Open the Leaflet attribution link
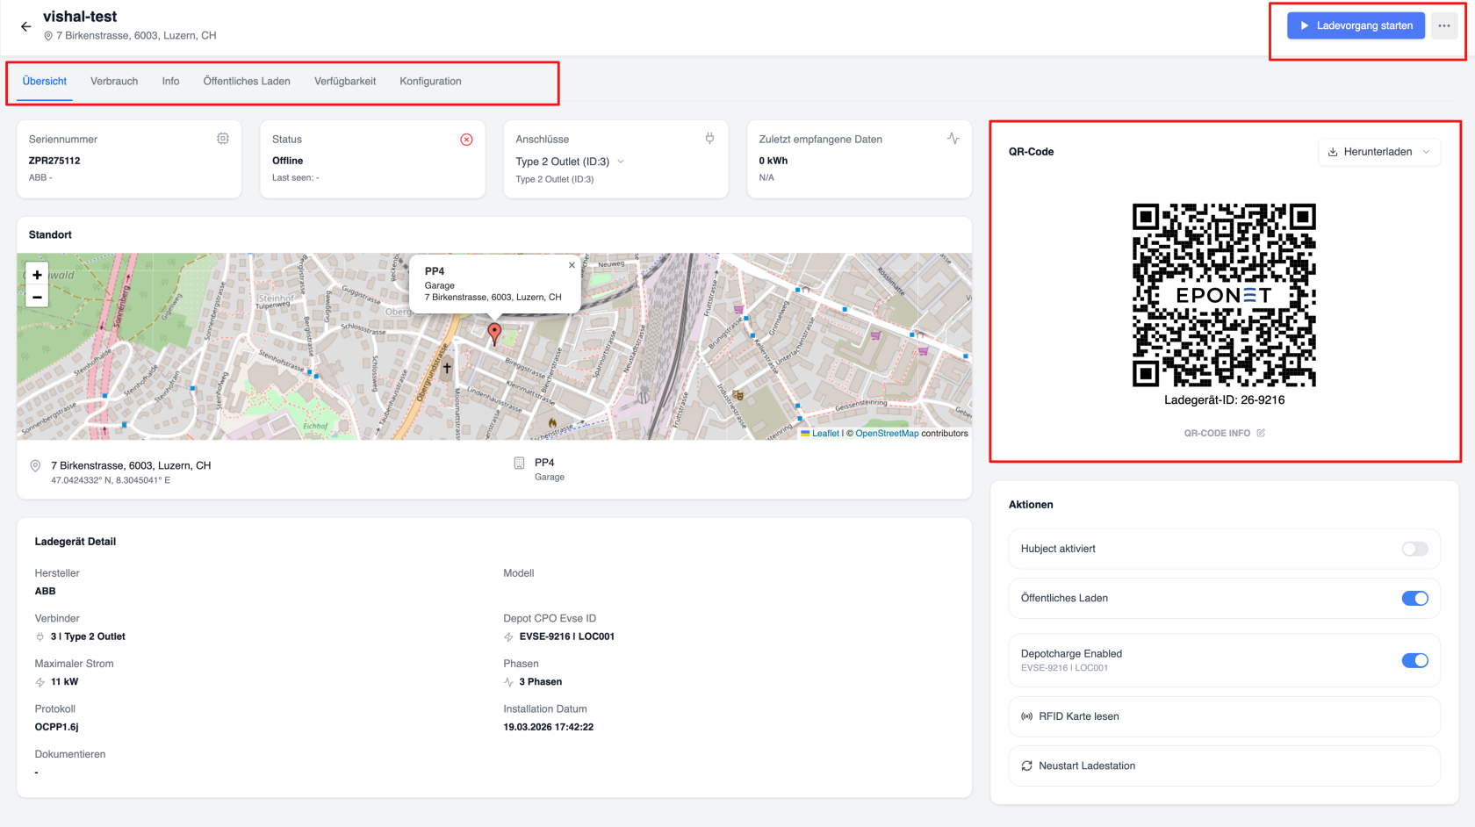This screenshot has width=1475, height=827. 825,433
